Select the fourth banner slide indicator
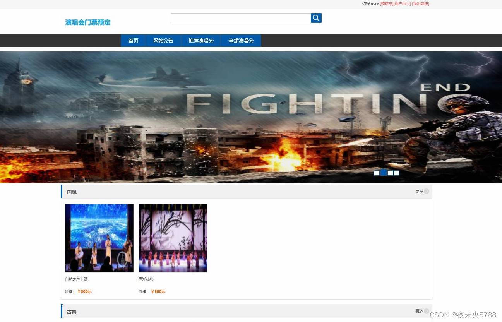The height and width of the screenshot is (322, 502). click(x=396, y=173)
